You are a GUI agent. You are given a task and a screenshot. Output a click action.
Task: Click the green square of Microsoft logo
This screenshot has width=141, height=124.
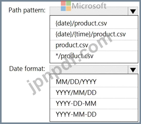pyautogui.click(x=68, y=3)
